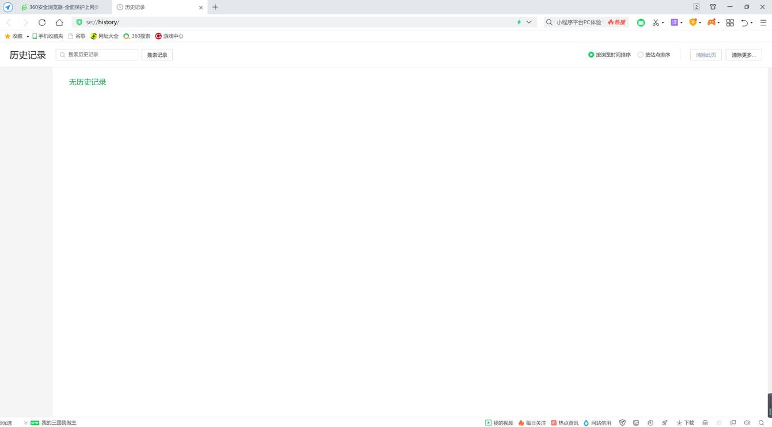
Task: Click the status bar shield security icon
Action: 622,423
